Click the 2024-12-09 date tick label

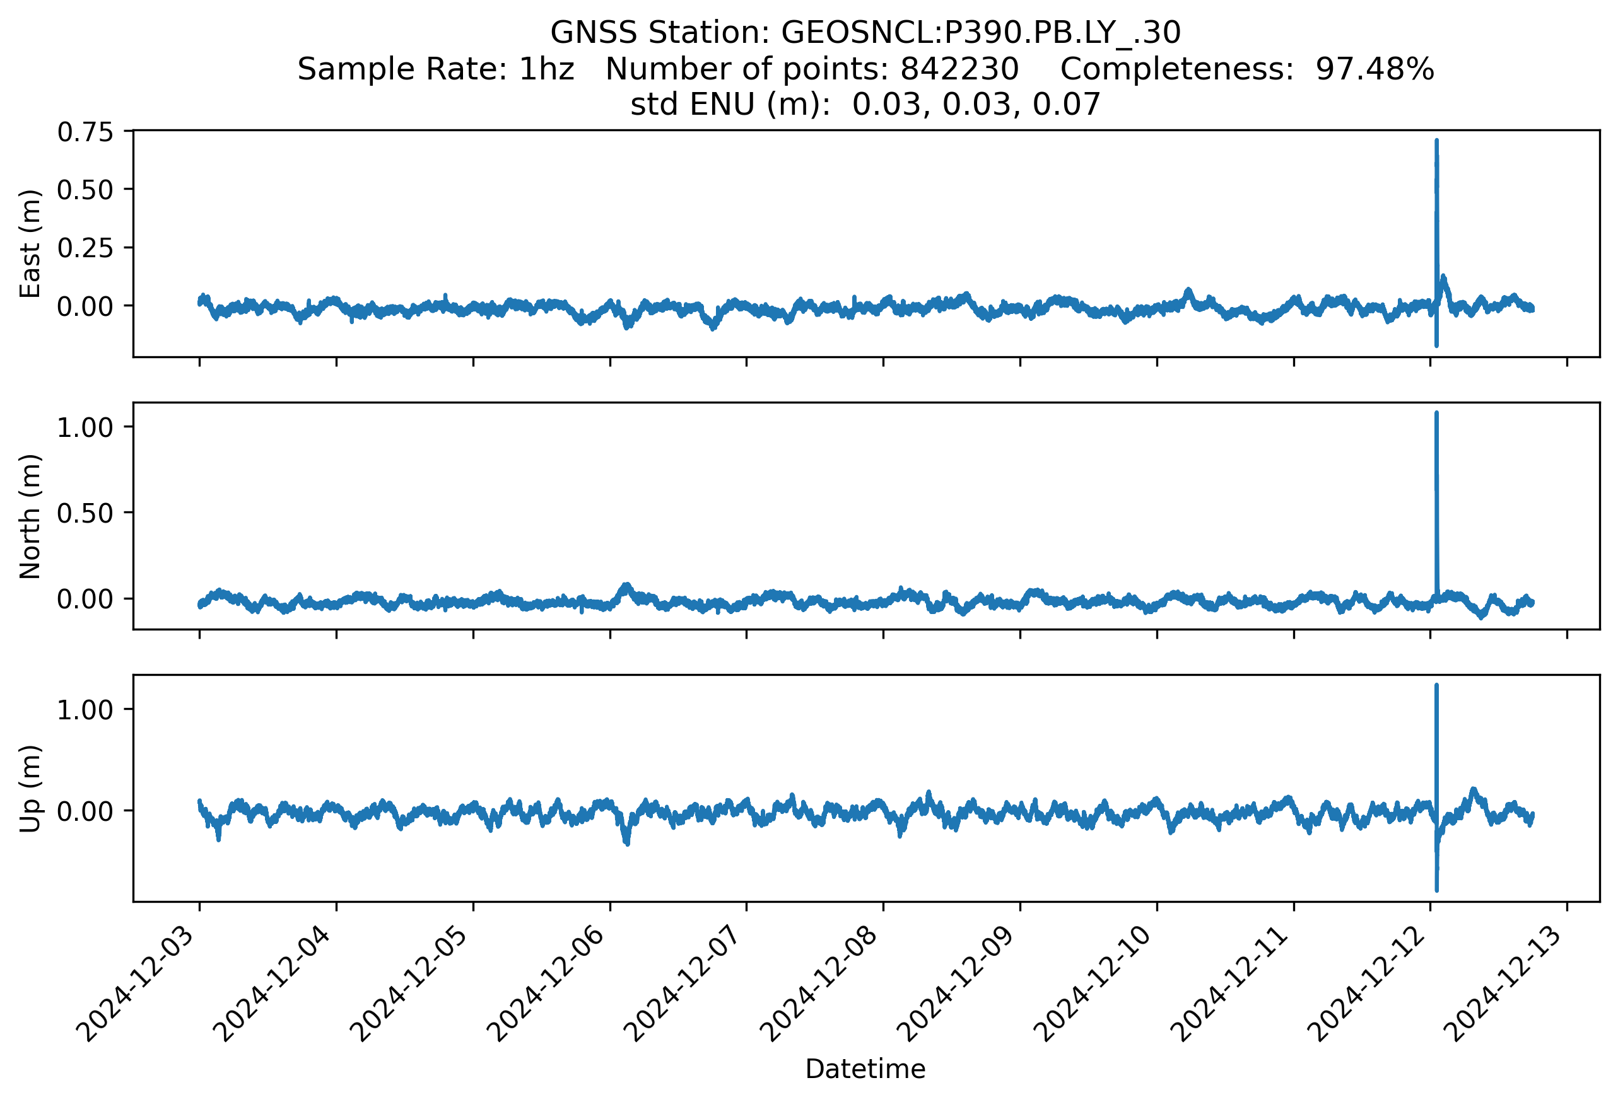click(959, 982)
